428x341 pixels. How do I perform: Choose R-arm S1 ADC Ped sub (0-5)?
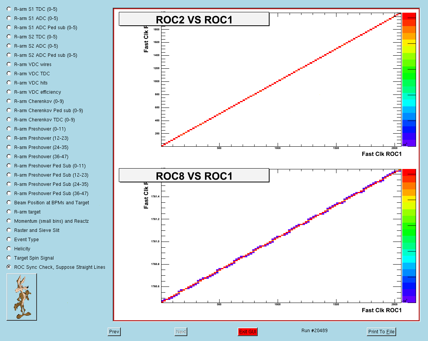(9, 28)
